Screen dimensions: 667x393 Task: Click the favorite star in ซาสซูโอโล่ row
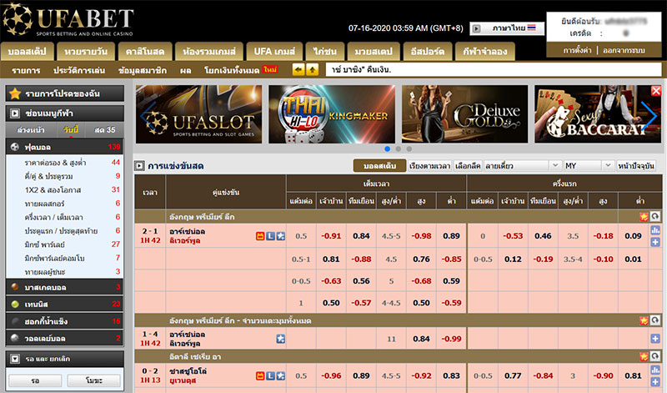[x=281, y=375]
